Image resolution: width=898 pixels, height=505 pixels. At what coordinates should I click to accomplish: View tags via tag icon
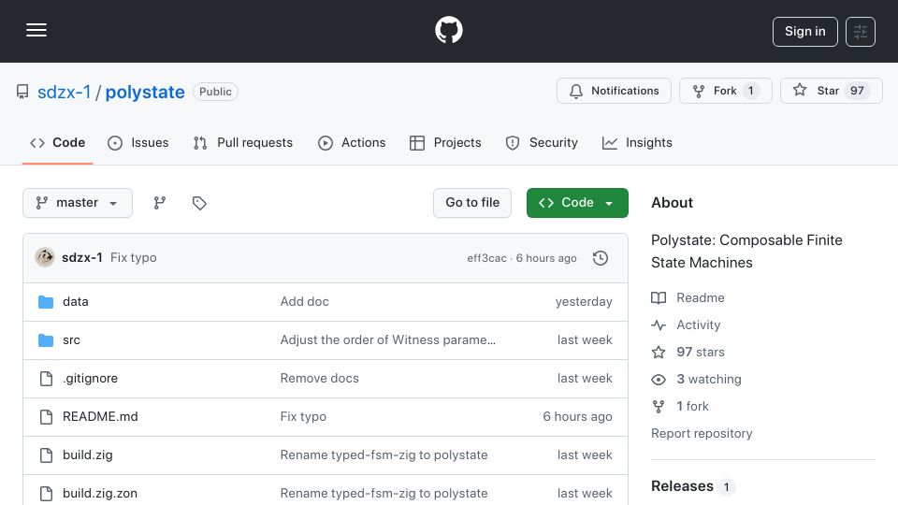[199, 203]
